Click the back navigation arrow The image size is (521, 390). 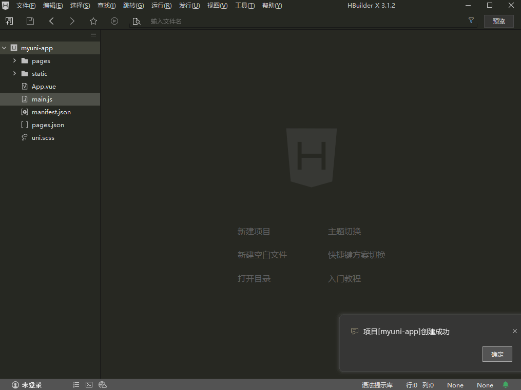pos(51,21)
